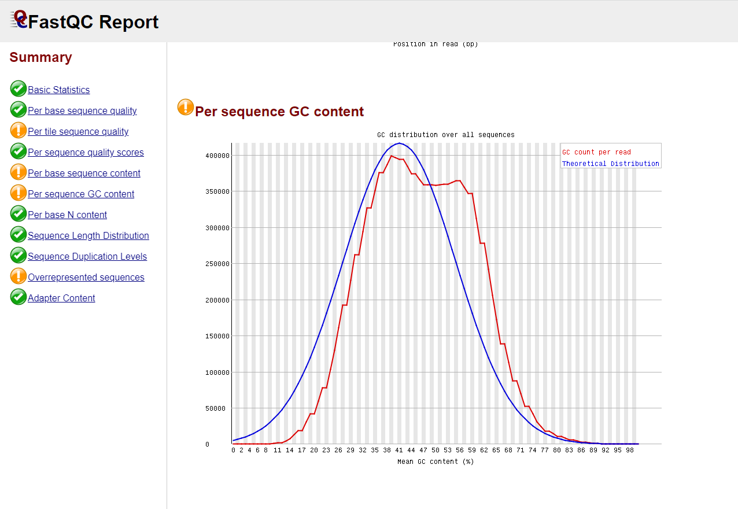Navigate to Per base sequence content
The width and height of the screenshot is (738, 509).
tap(84, 174)
